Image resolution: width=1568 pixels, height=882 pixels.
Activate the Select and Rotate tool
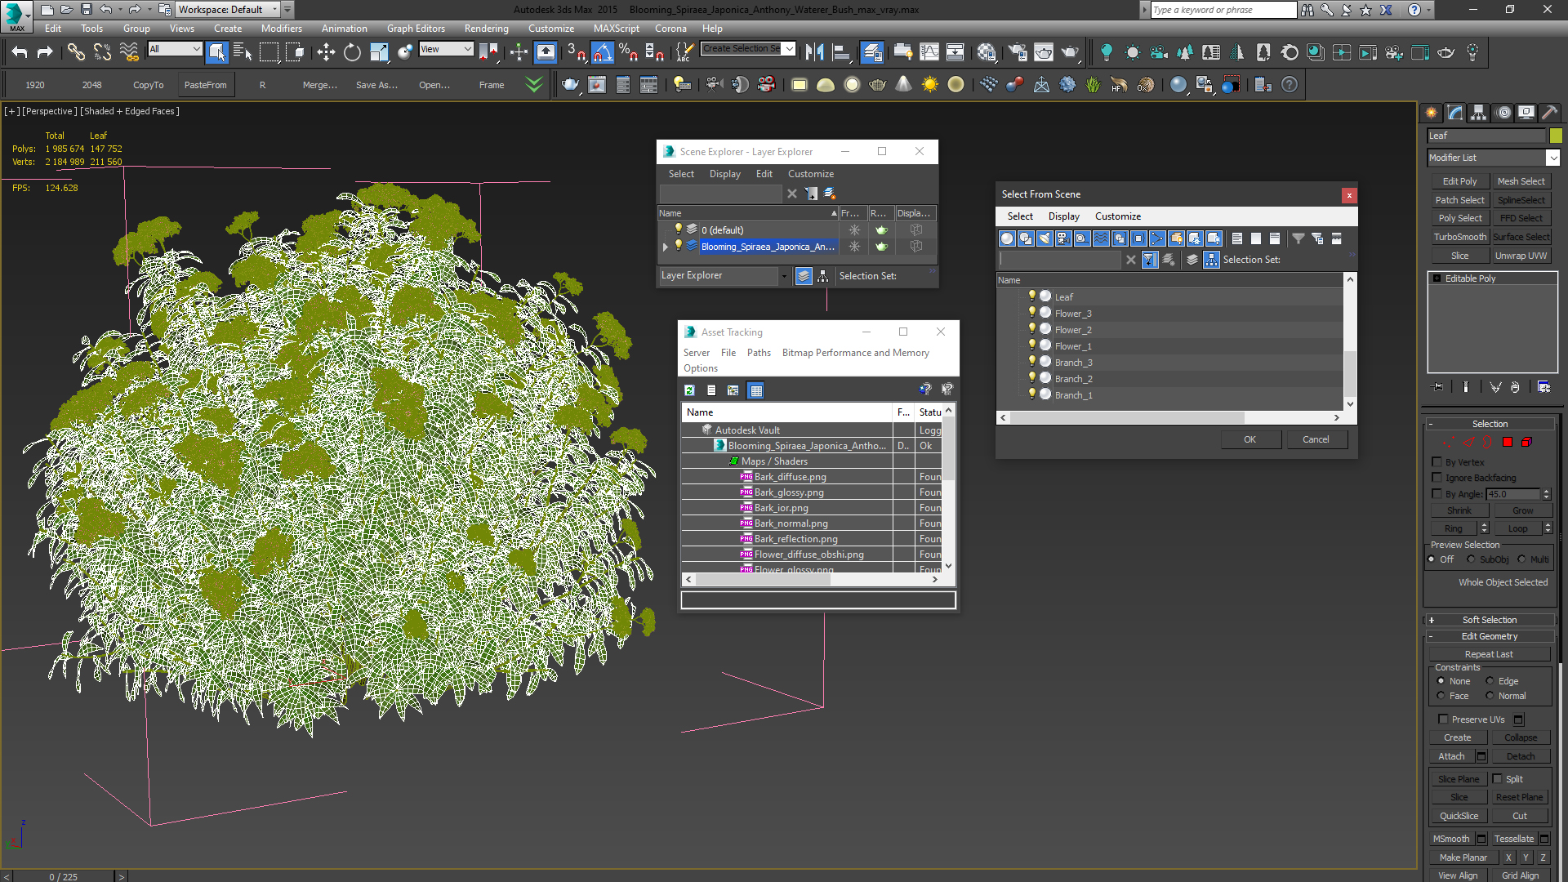(352, 52)
